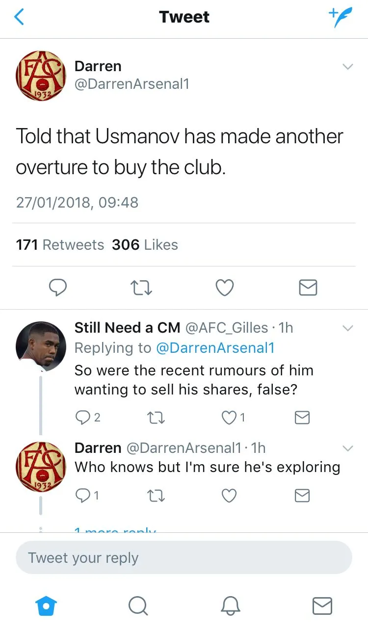
Task: Open Messages envelope in bottom bar
Action: [x=322, y=606]
